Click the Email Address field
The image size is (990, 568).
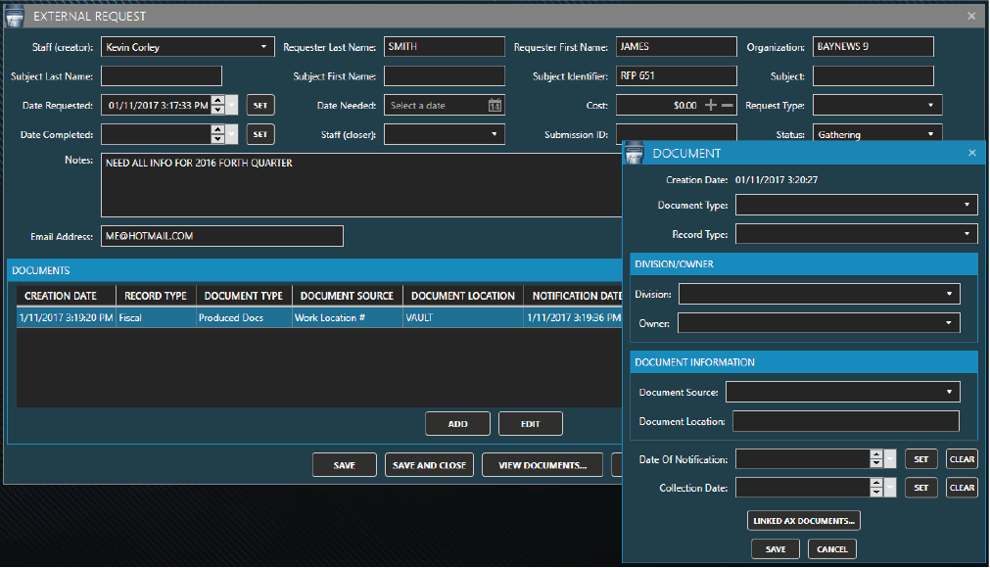[x=222, y=236]
